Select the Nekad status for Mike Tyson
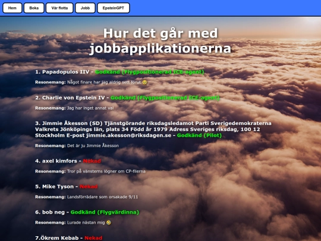Viewport: 321px width, 241px height. (x=89, y=187)
